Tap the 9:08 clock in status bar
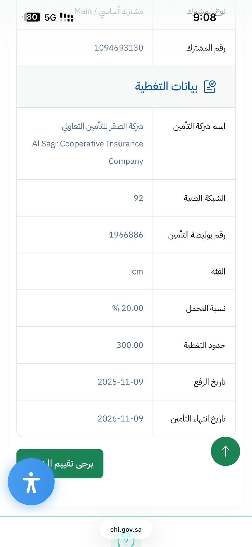This screenshot has height=547, width=252. 205,17
